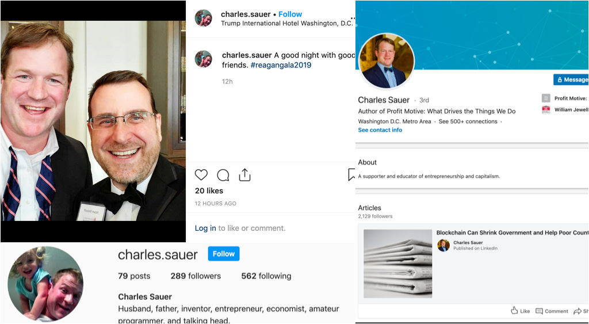The width and height of the screenshot is (589, 324).
Task: Click Log in to like or comment
Action: tap(205, 228)
